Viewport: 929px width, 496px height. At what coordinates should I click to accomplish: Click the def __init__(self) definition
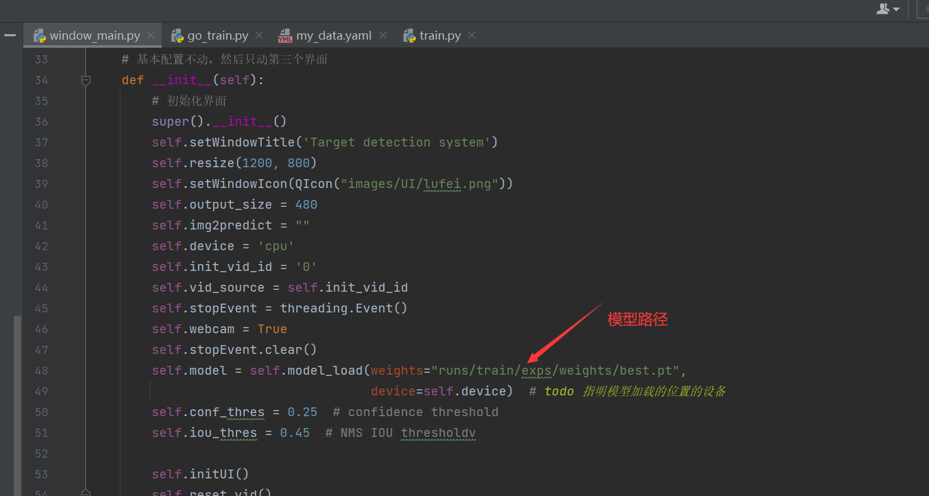[193, 80]
